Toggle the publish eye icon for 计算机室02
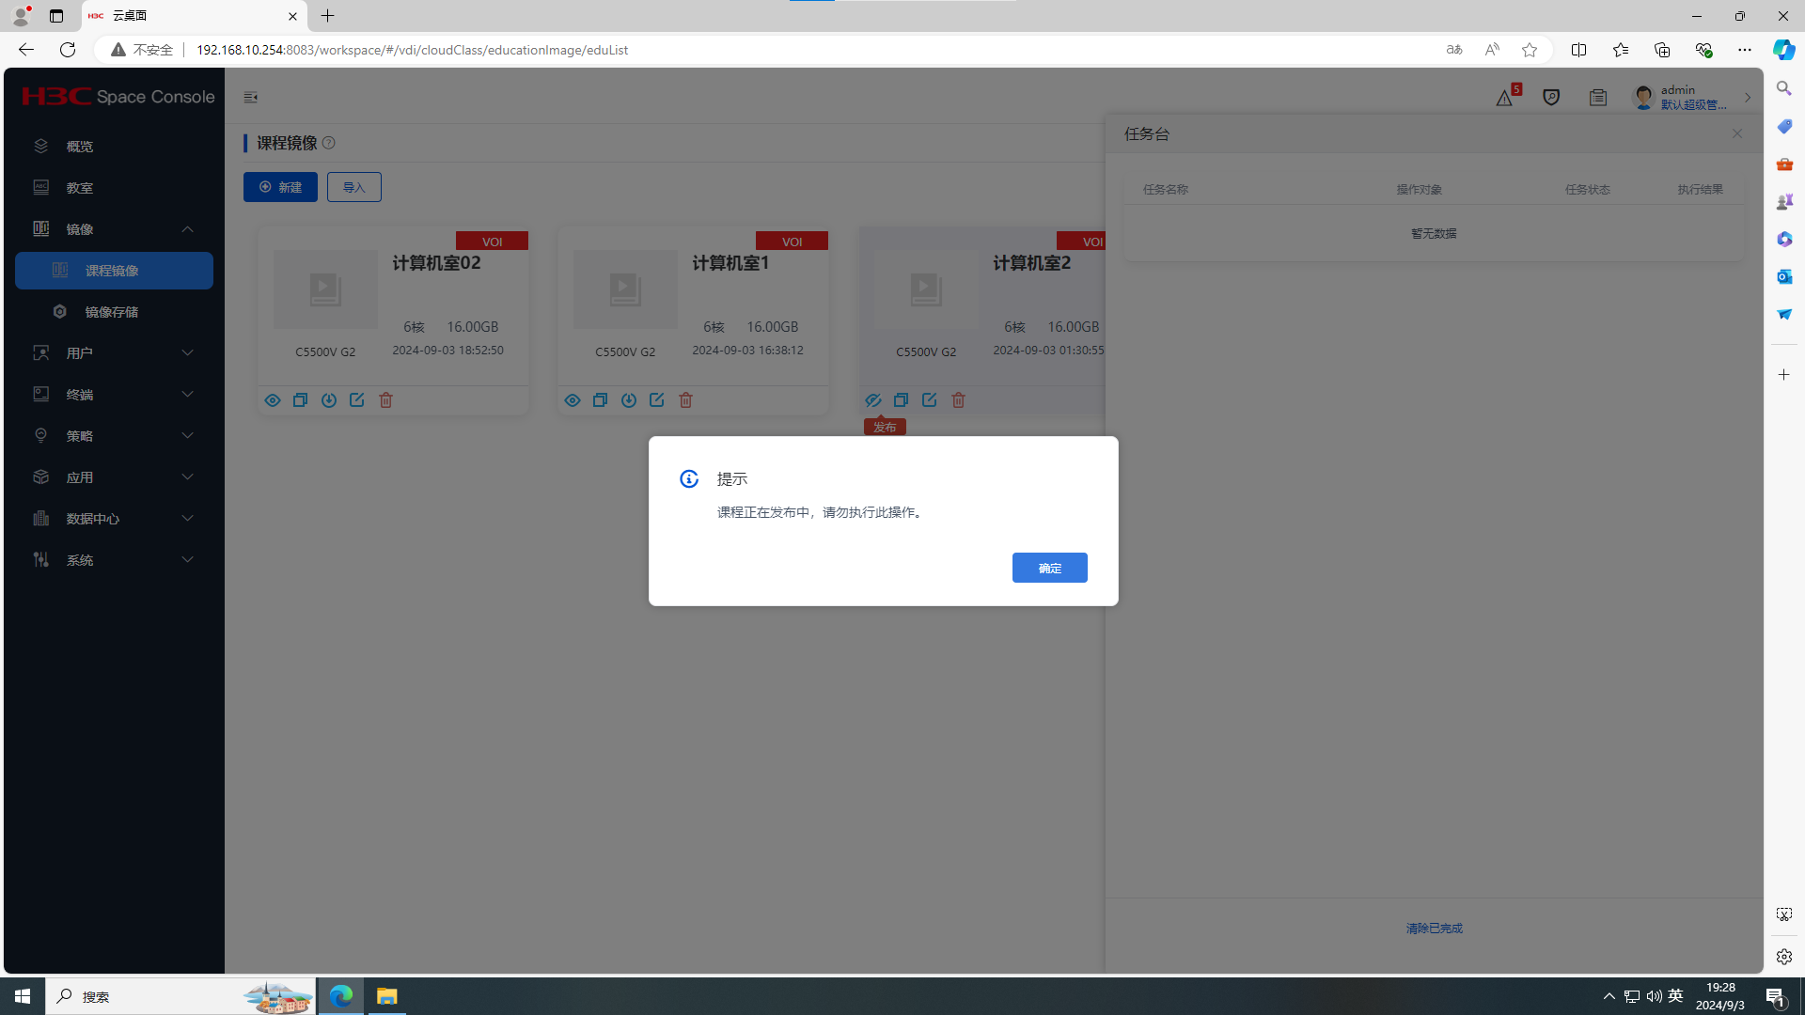The width and height of the screenshot is (1805, 1015). (x=273, y=400)
